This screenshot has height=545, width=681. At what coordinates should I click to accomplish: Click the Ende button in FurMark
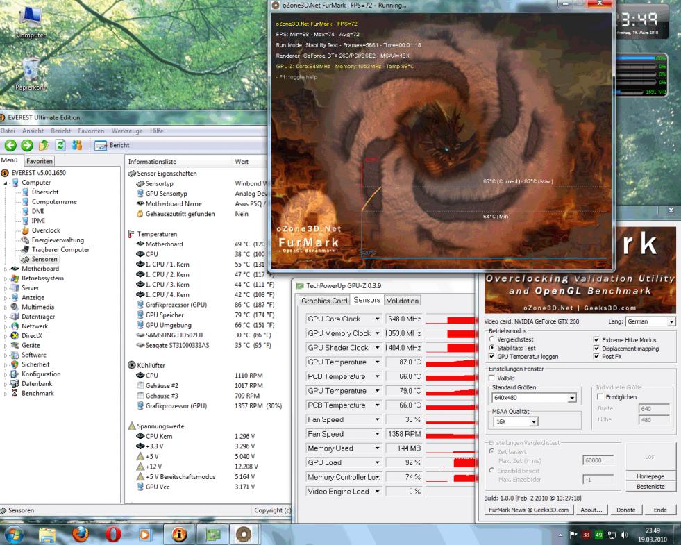tap(660, 510)
